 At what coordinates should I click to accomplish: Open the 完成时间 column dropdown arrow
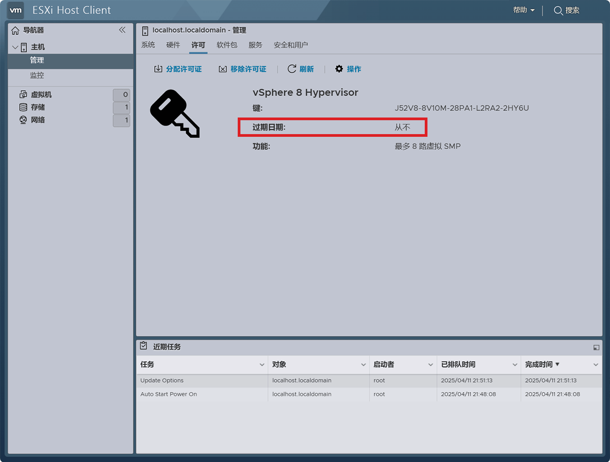(x=595, y=365)
